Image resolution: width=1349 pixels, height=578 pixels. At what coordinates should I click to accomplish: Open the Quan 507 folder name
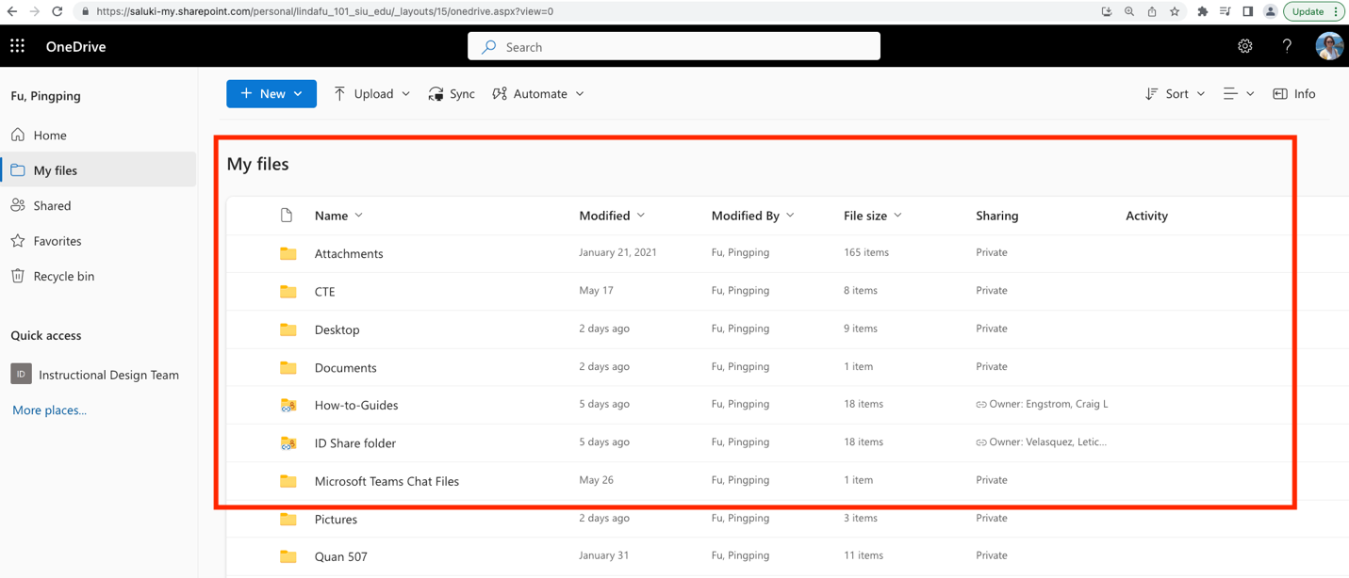[x=341, y=556]
